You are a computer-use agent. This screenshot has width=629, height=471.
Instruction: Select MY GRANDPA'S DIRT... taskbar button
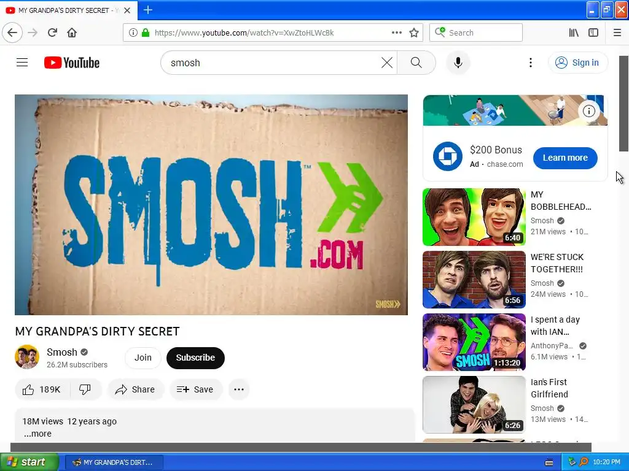pyautogui.click(x=114, y=462)
